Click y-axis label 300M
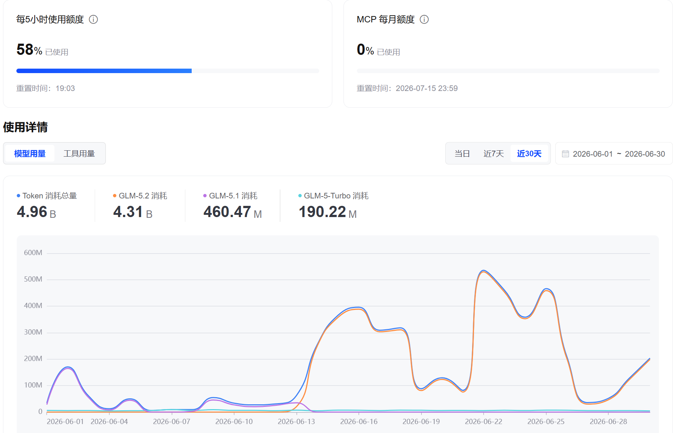The image size is (675, 433). tap(33, 332)
